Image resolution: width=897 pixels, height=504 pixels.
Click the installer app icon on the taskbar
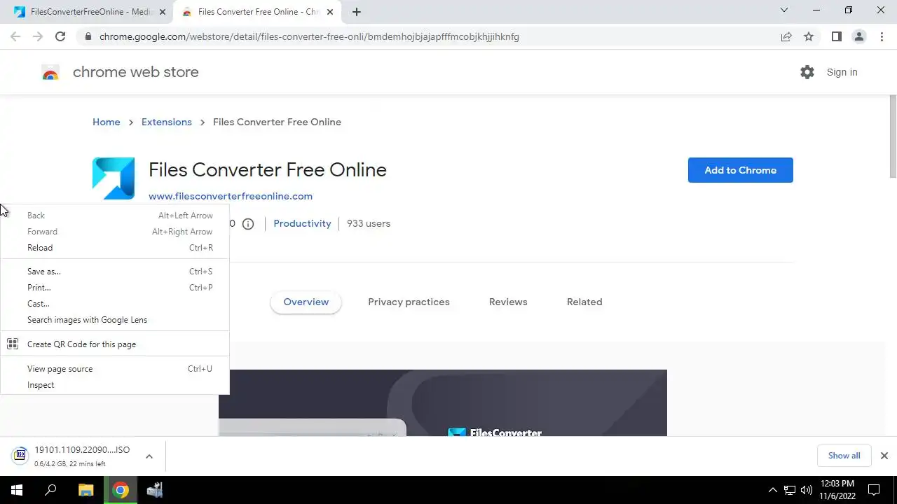click(155, 490)
